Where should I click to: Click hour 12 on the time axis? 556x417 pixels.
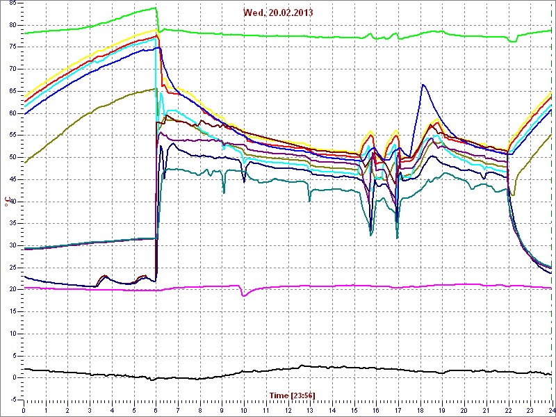[288, 409]
